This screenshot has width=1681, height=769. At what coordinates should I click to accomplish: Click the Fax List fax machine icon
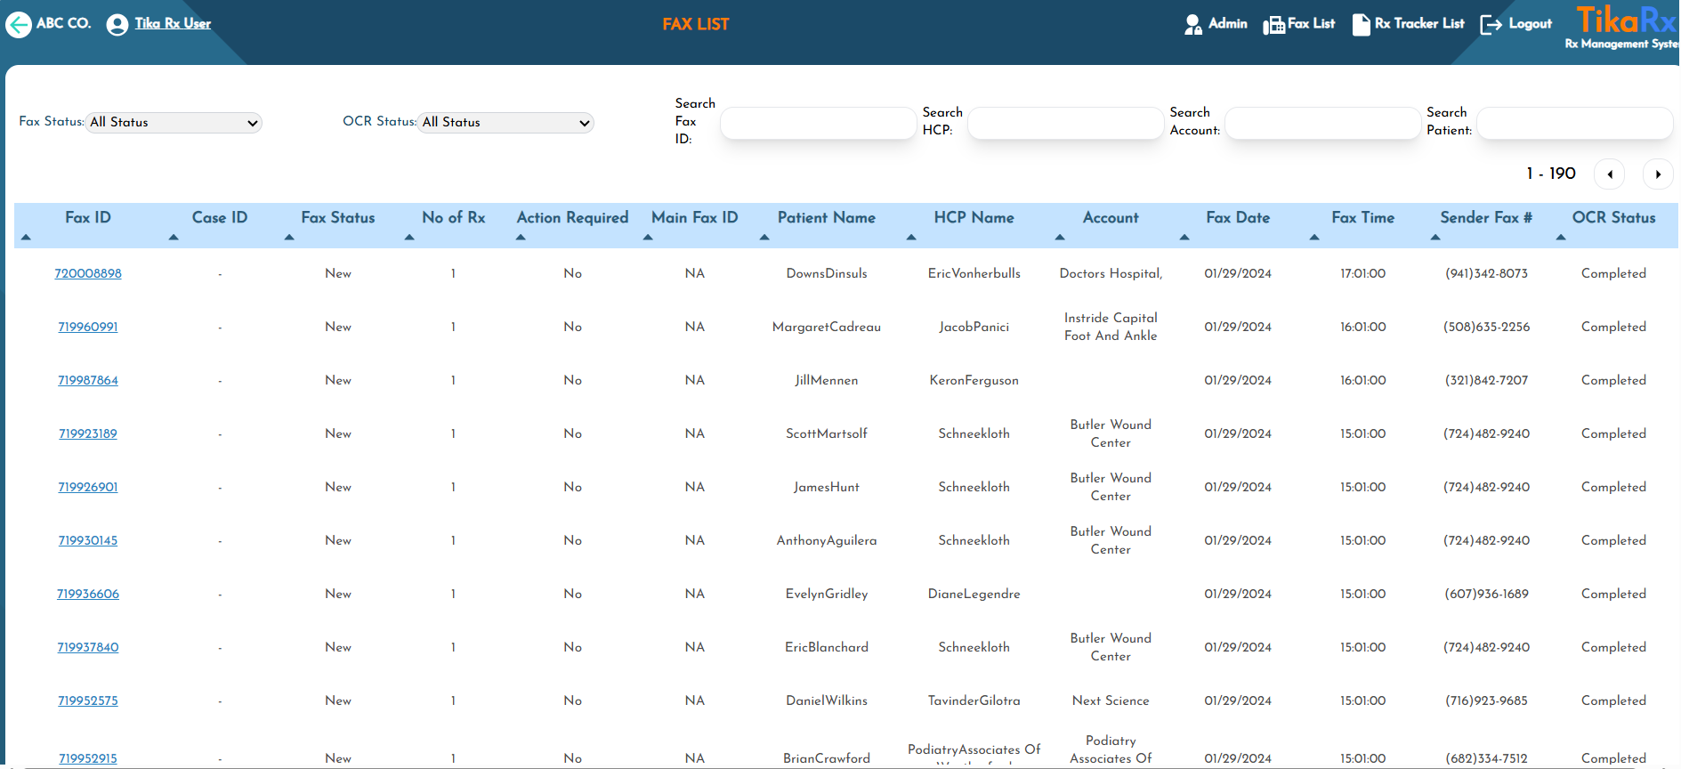coord(1273,24)
